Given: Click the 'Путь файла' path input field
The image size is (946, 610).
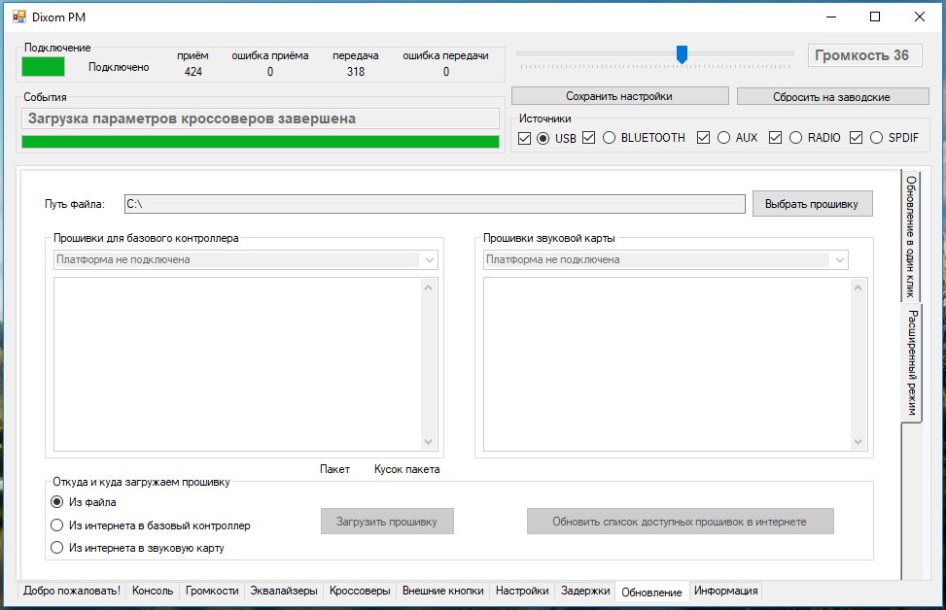Looking at the screenshot, I should tap(434, 204).
